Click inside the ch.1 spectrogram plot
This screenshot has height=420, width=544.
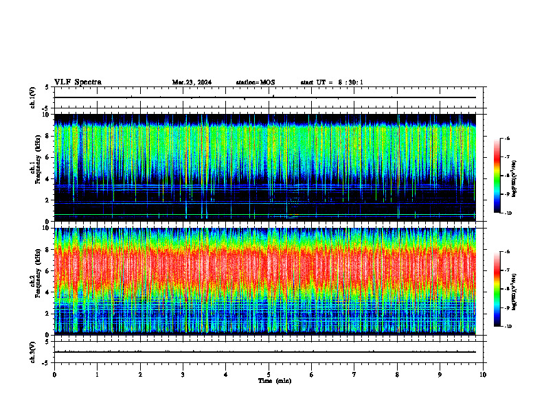point(264,167)
